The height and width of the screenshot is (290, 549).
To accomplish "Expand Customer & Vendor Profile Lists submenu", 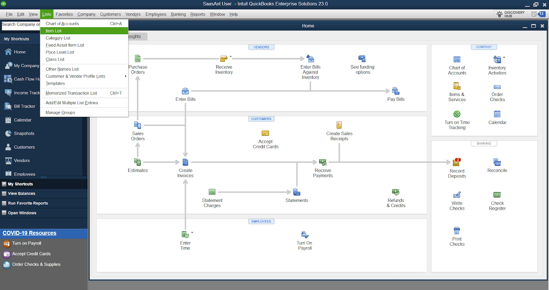I will (x=126, y=76).
